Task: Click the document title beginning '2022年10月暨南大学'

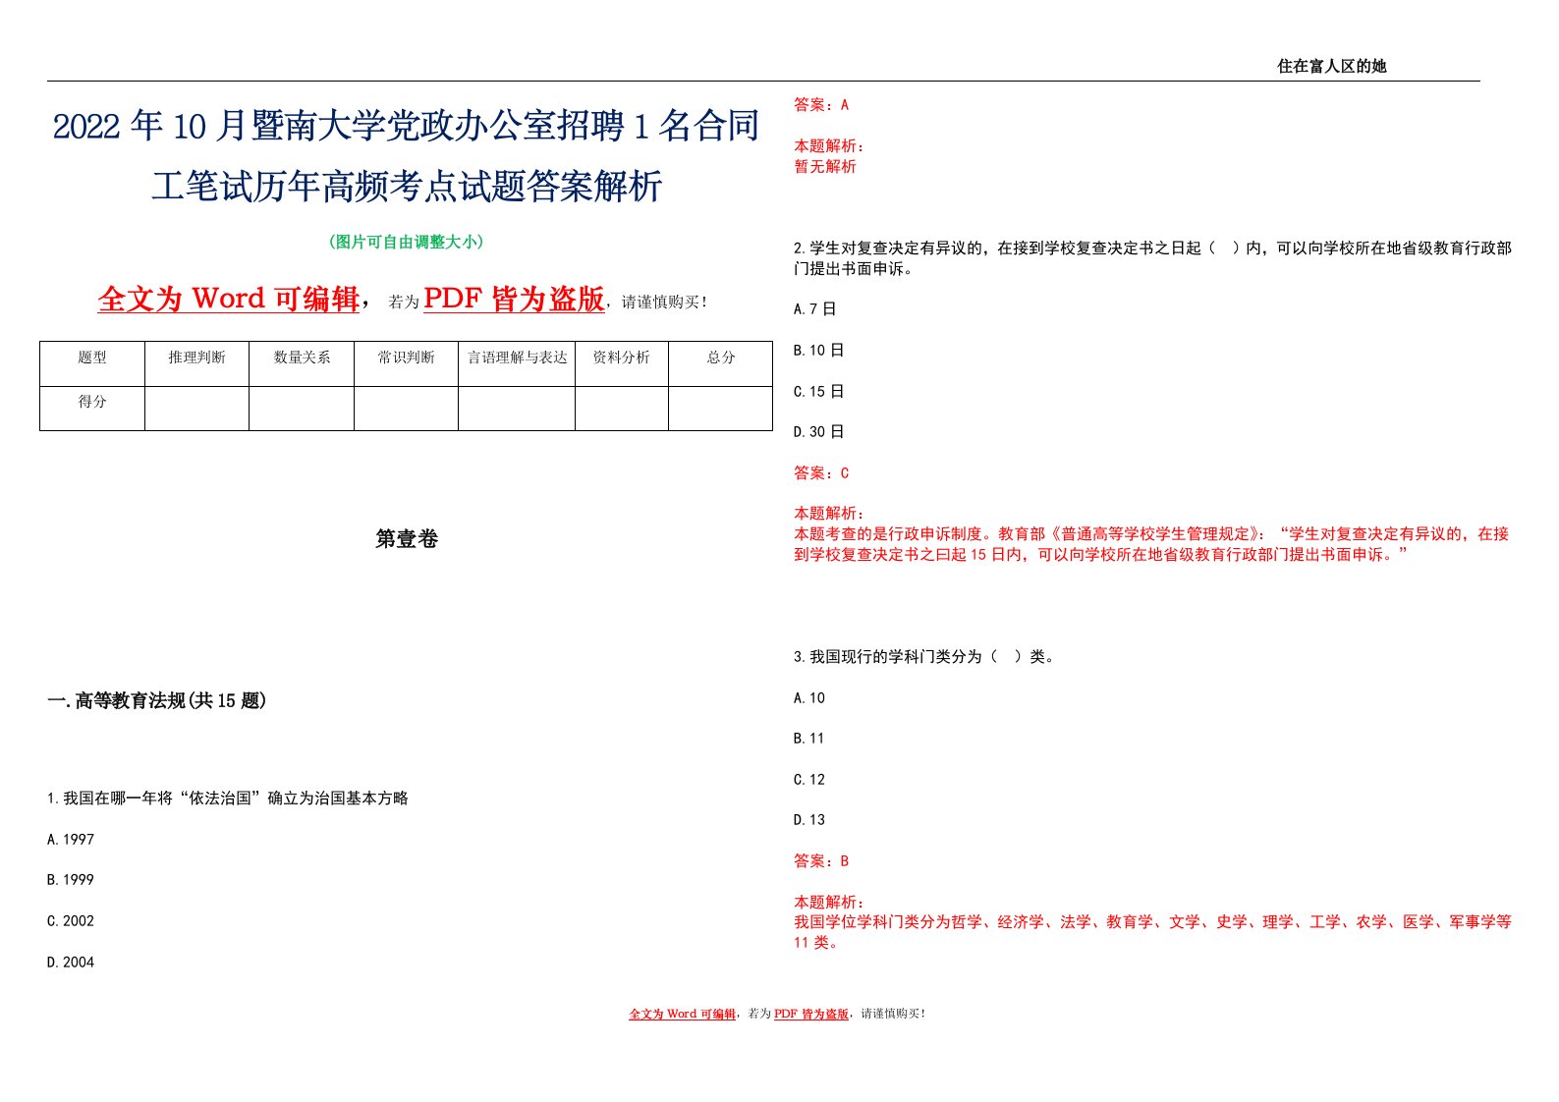Action: (406, 155)
